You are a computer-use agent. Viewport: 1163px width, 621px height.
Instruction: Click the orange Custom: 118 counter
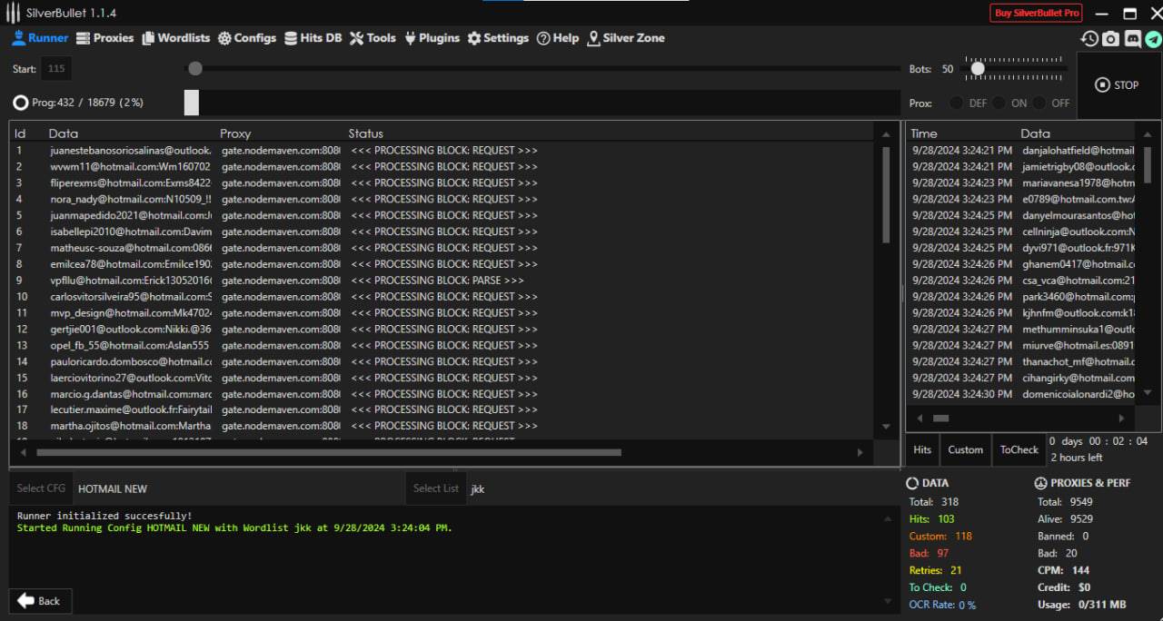coord(940,537)
